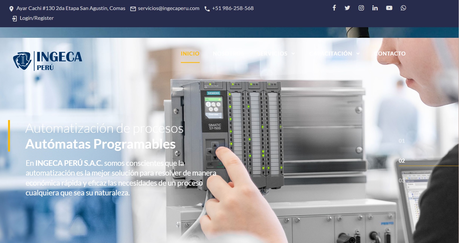Click the login door icon
459x243 pixels.
pos(15,19)
